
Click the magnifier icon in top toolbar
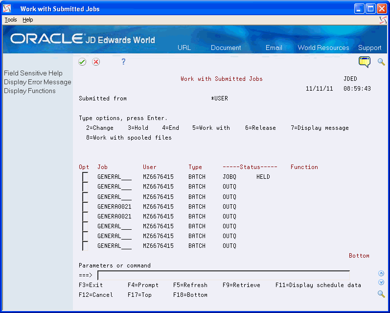click(381, 62)
